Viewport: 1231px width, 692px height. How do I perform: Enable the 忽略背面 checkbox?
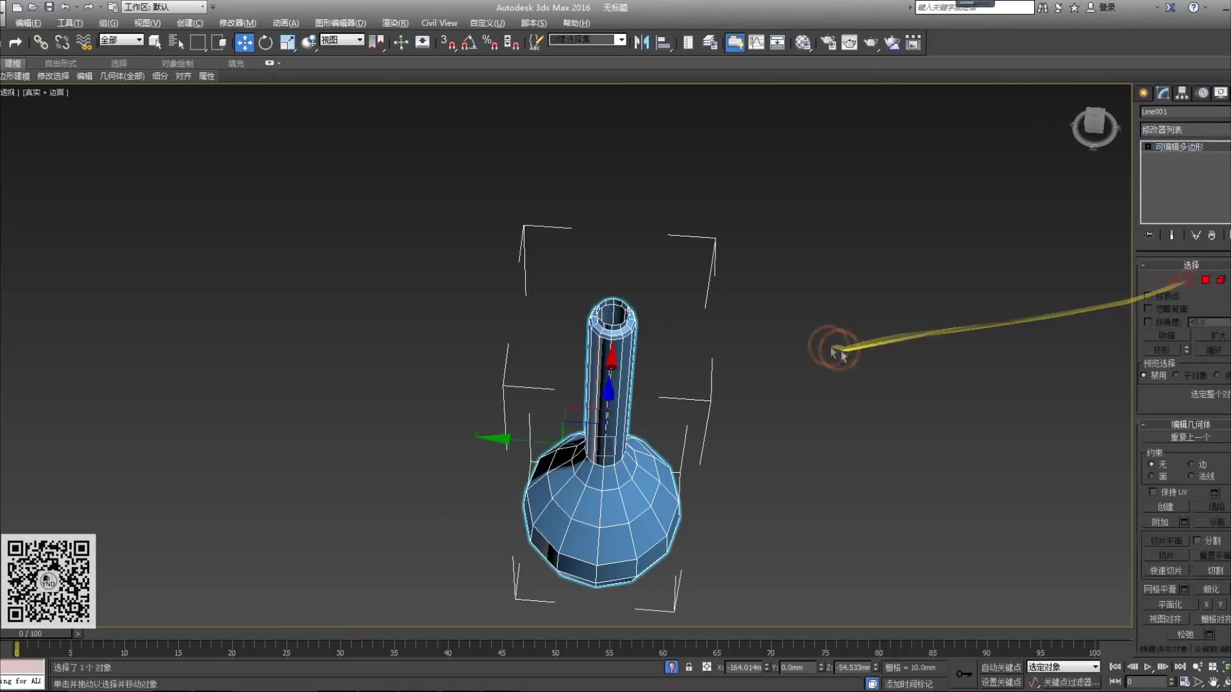coord(1148,309)
